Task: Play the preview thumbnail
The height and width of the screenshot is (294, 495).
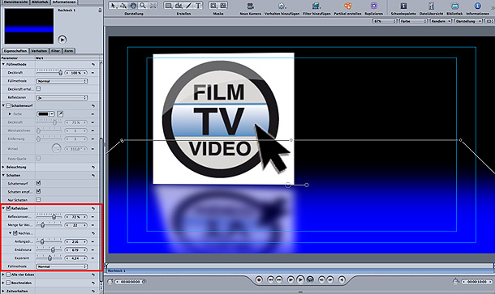Action: pos(62,40)
